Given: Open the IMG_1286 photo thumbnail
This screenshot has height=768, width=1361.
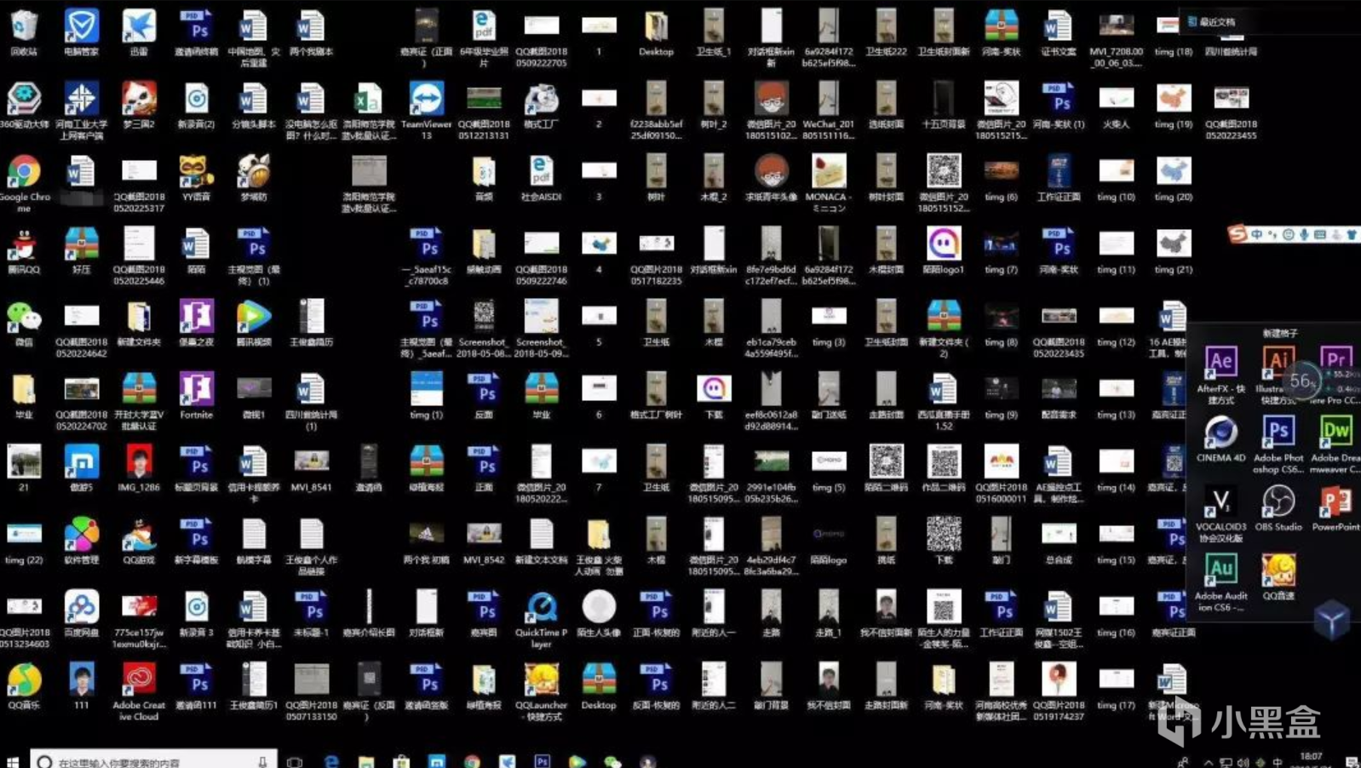Looking at the screenshot, I should tap(139, 468).
